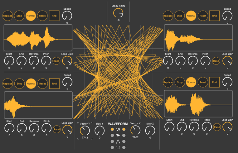Stop the top-left sampler

click(x=19, y=16)
